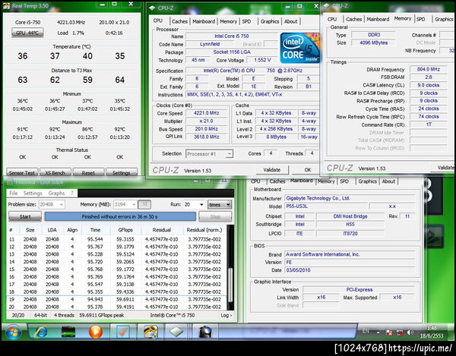Image resolution: width=456 pixels, height=356 pixels.
Task: Click the 59.6911 GFlops peak status text
Action: tap(102, 315)
